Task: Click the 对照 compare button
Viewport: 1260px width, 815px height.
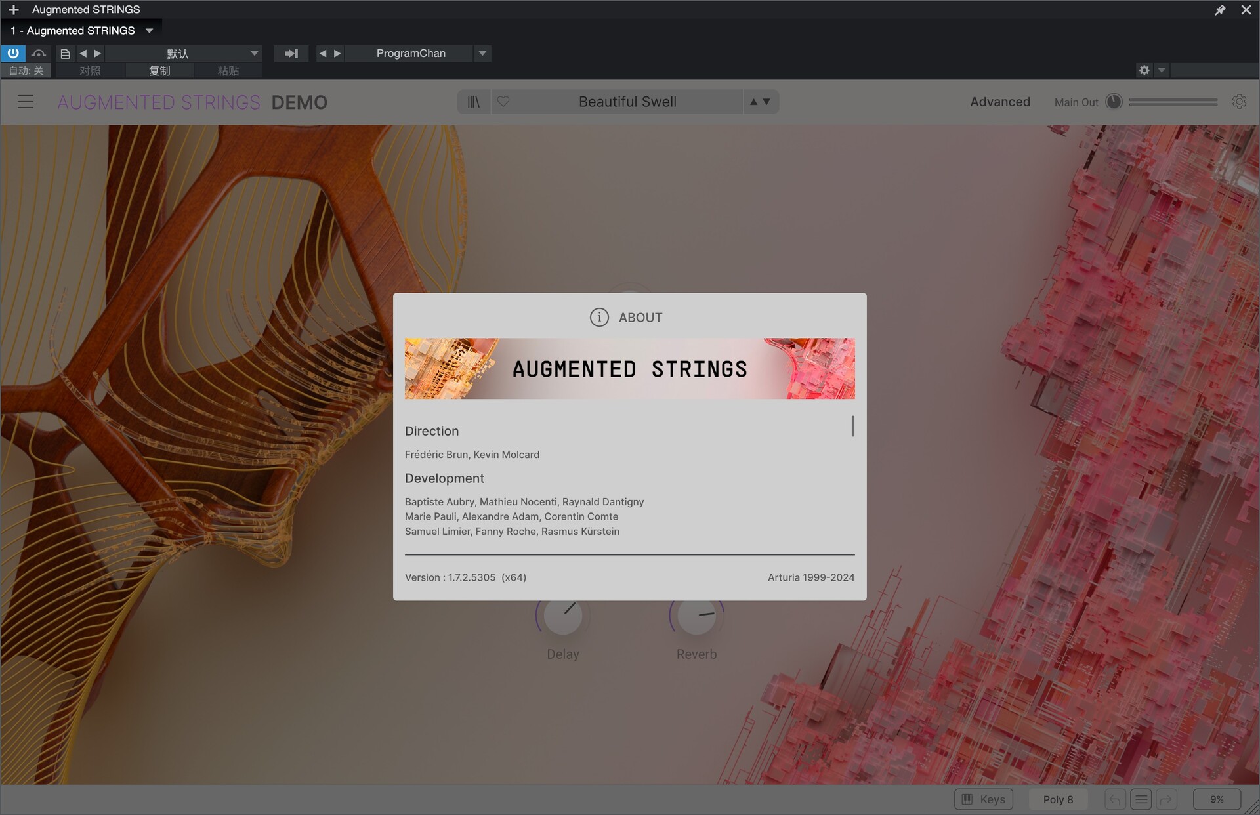Action: [90, 71]
